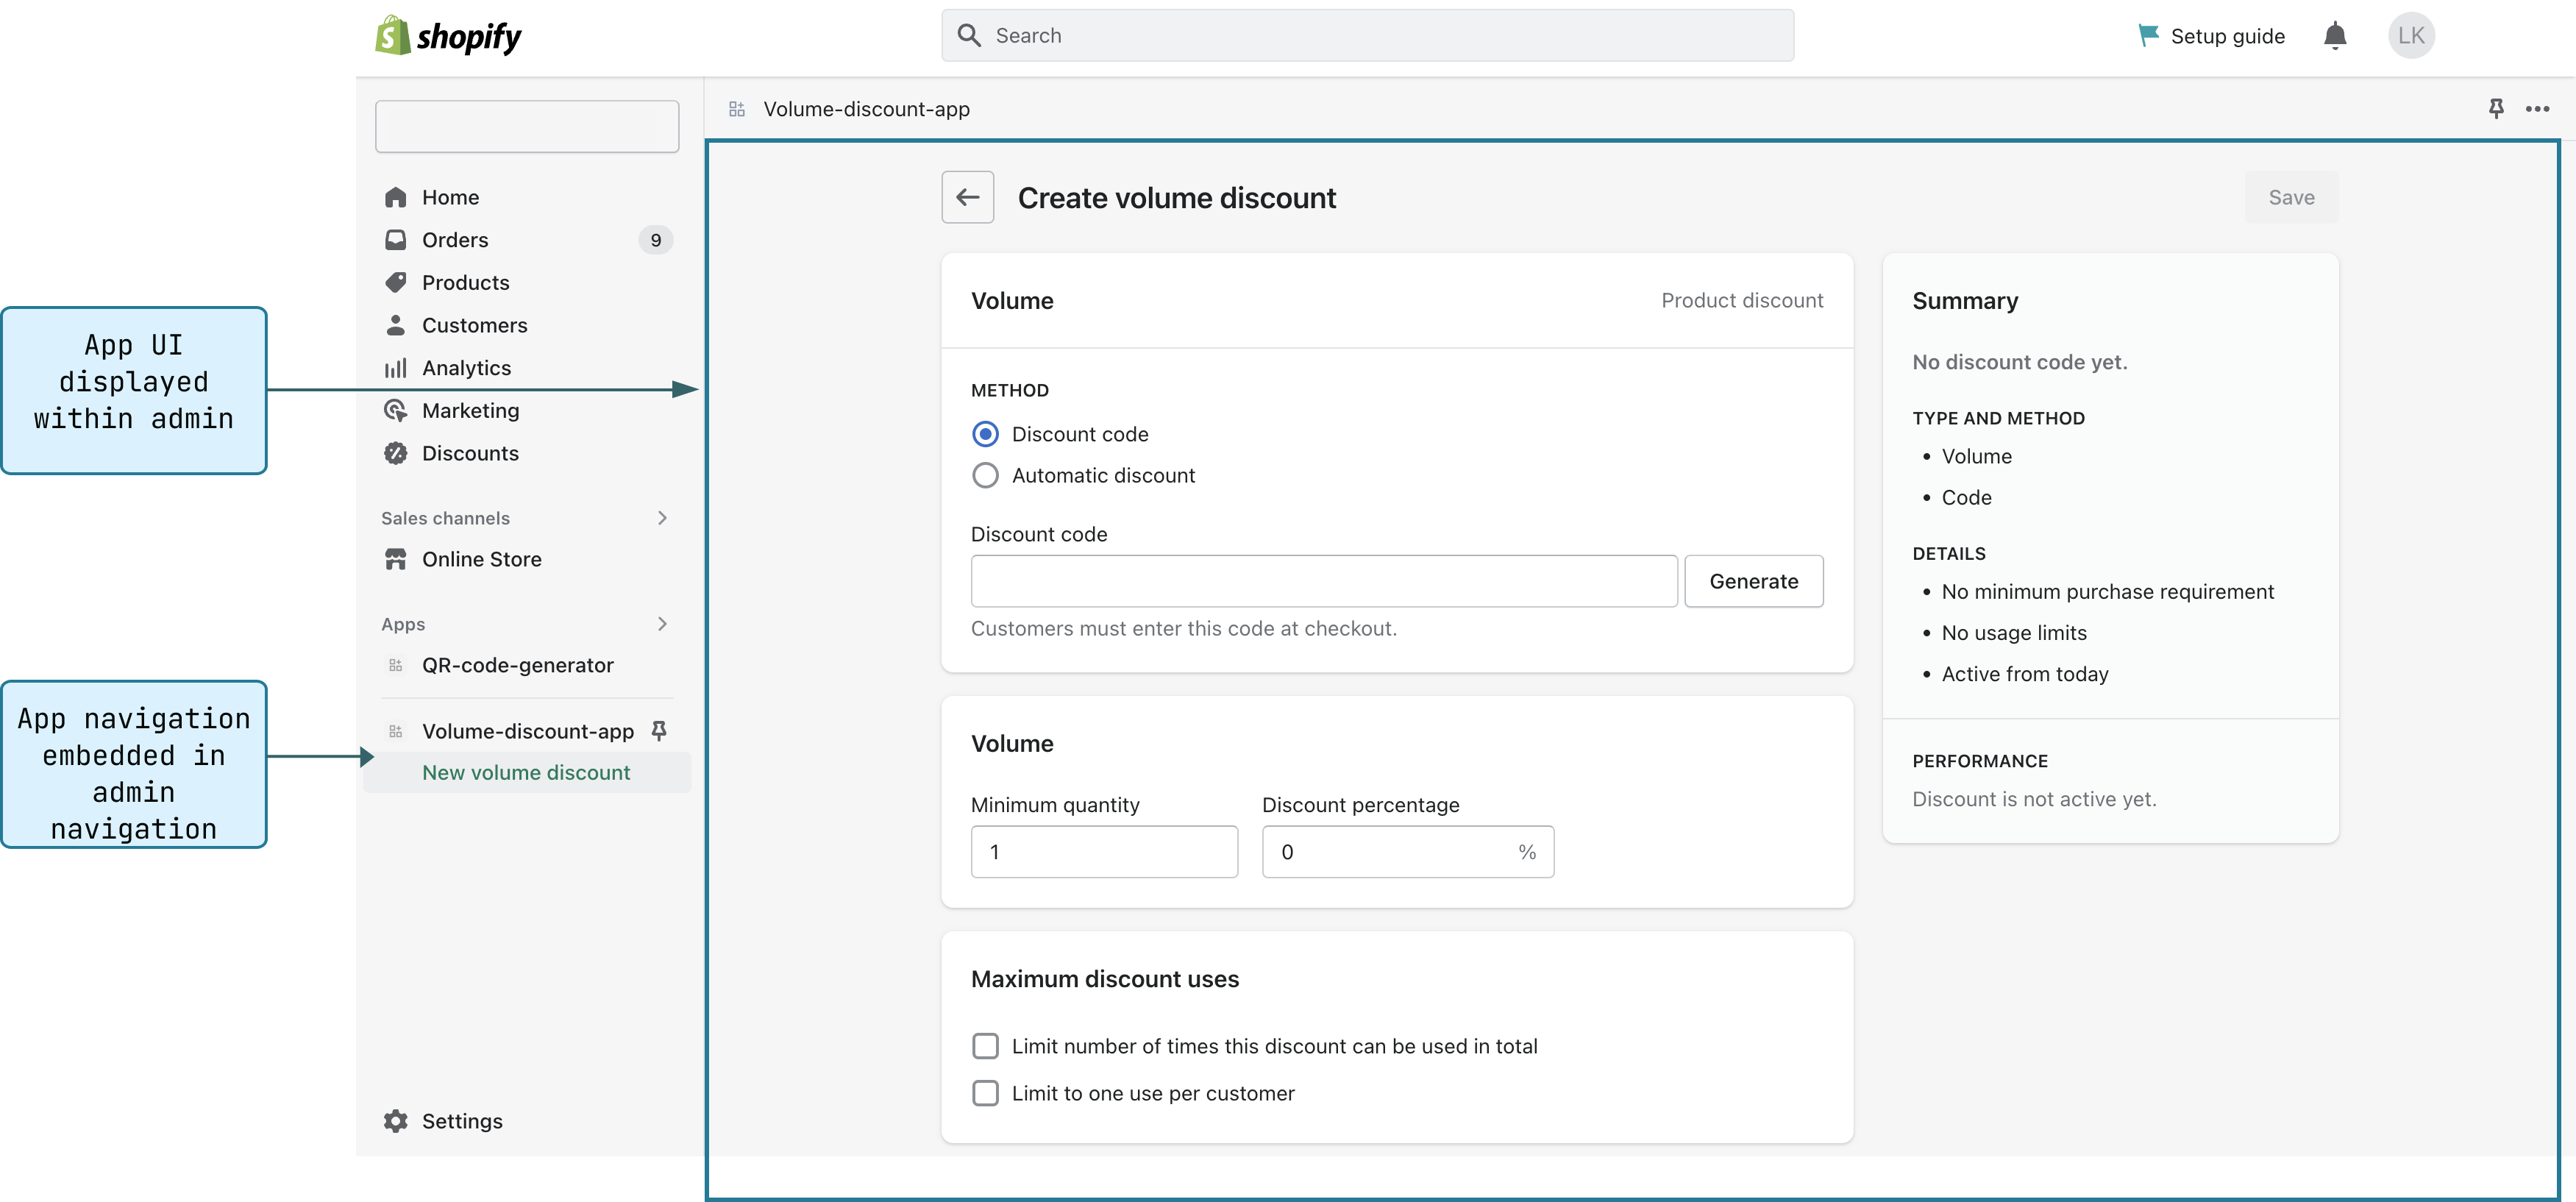
Task: Click the Volume-discount-app title text
Action: (x=866, y=109)
